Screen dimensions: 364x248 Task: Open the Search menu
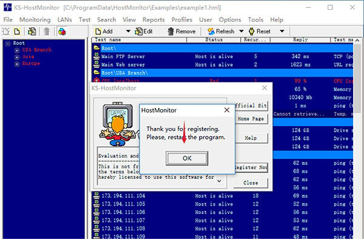pos(106,20)
